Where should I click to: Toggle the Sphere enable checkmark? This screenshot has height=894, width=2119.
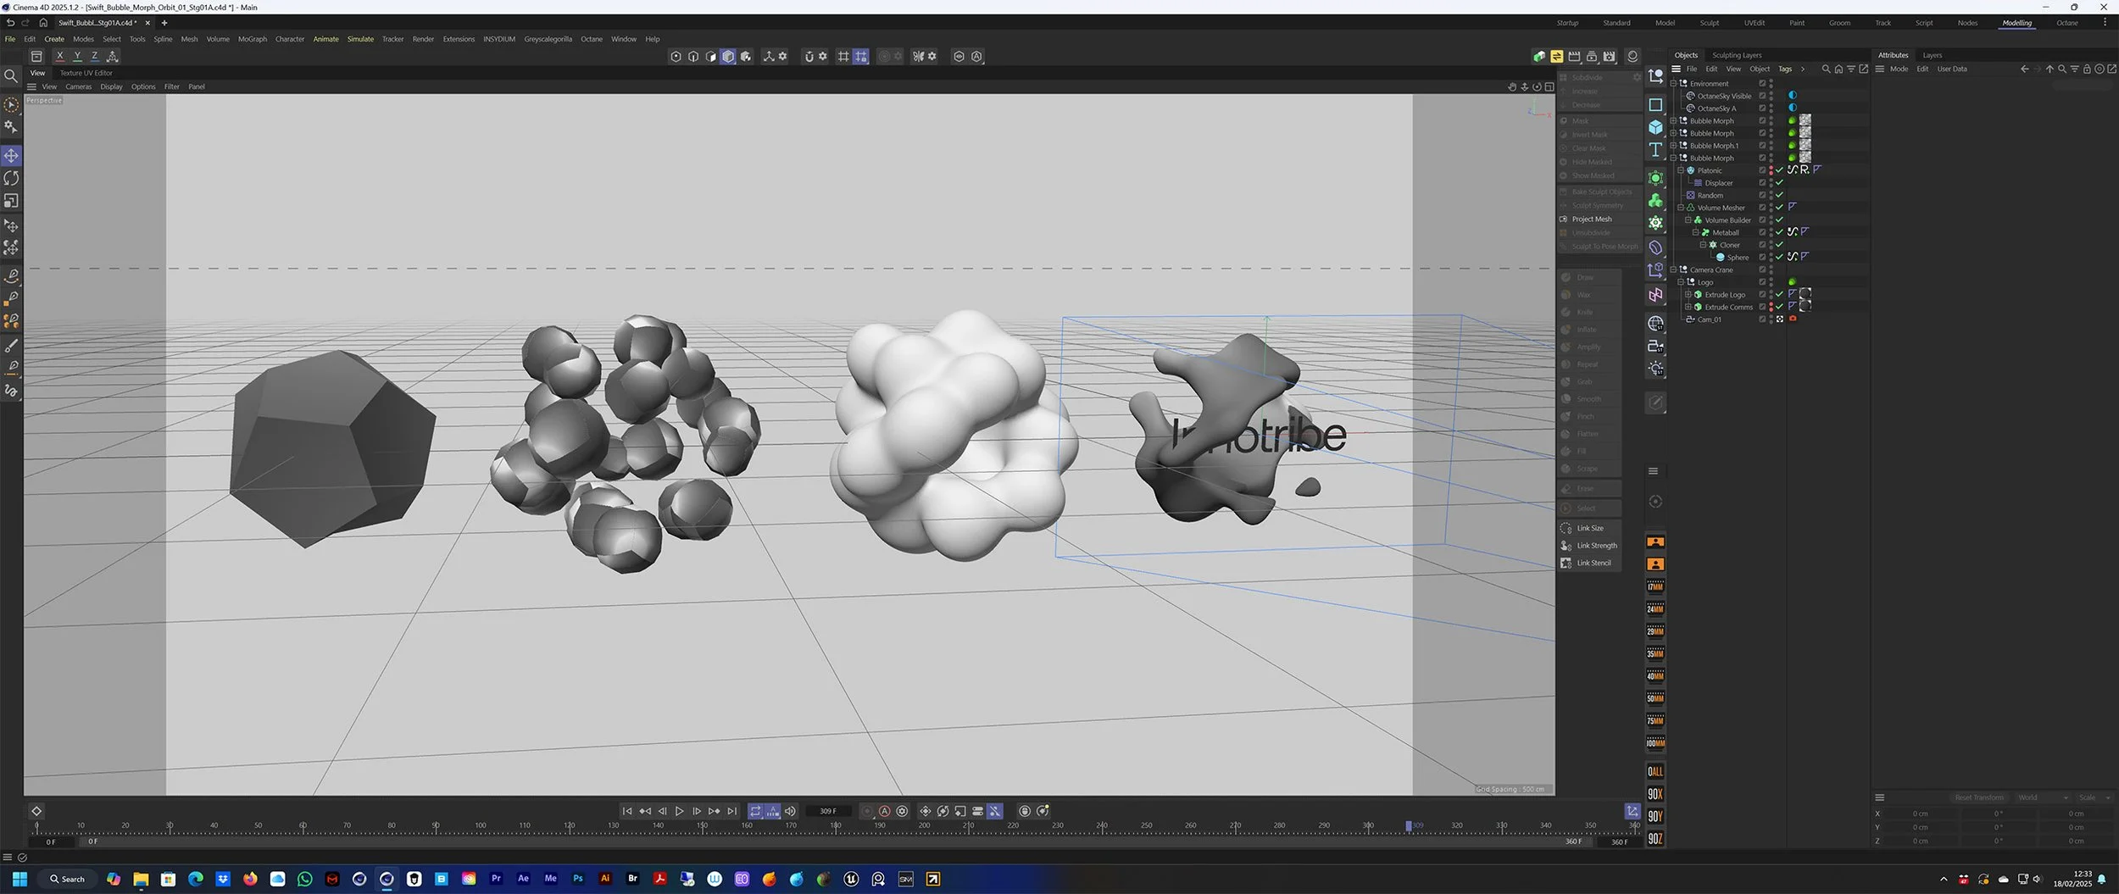point(1780,258)
